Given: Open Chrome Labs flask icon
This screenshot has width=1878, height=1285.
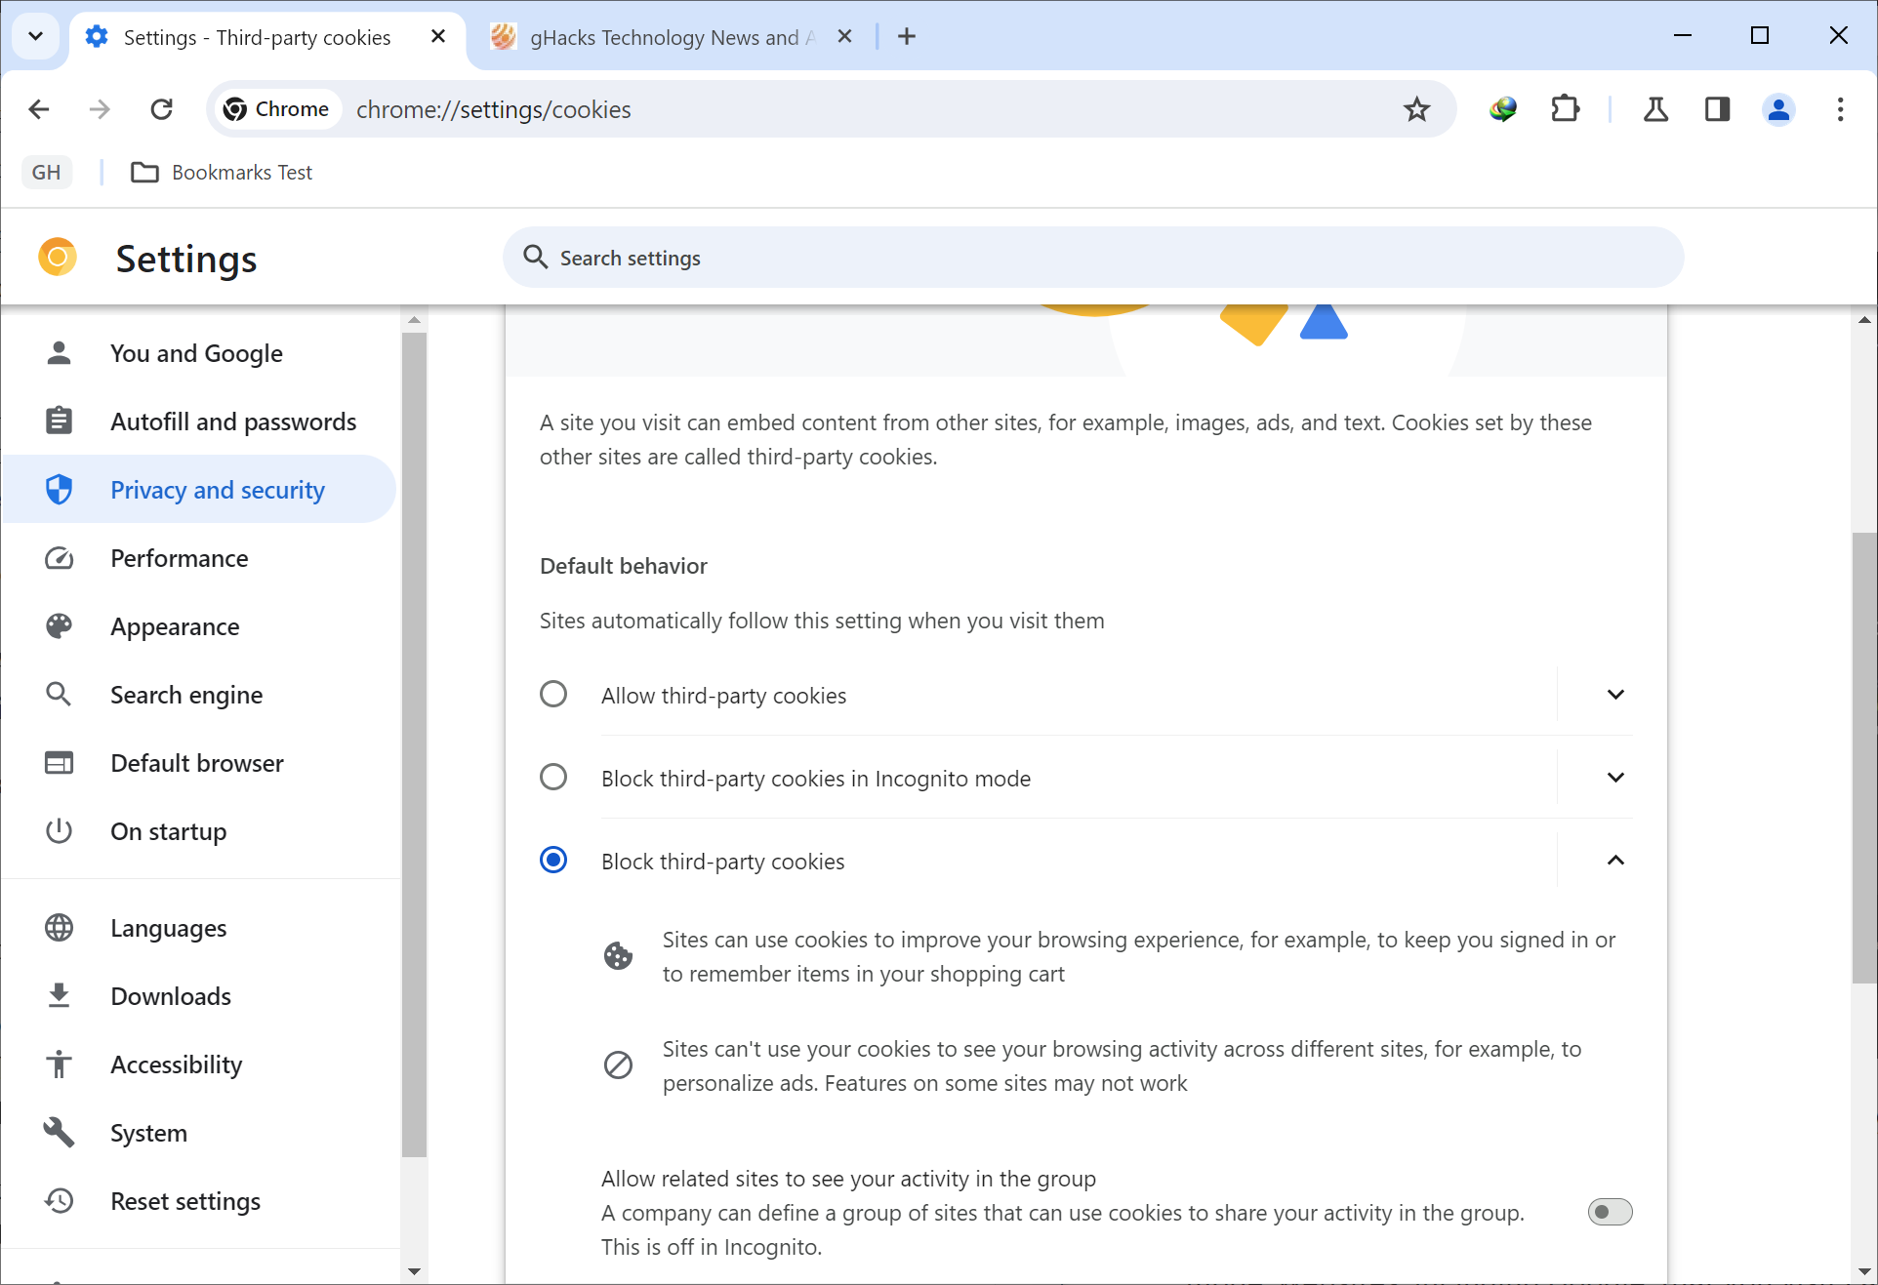Looking at the screenshot, I should (x=1655, y=109).
